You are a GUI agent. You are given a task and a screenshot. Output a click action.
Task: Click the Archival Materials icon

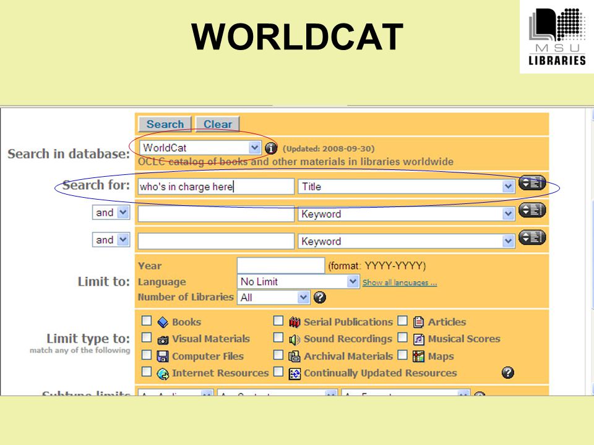click(295, 356)
